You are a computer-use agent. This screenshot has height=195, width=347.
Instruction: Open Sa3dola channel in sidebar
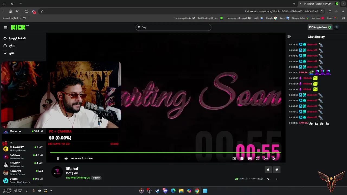(x=23, y=157)
